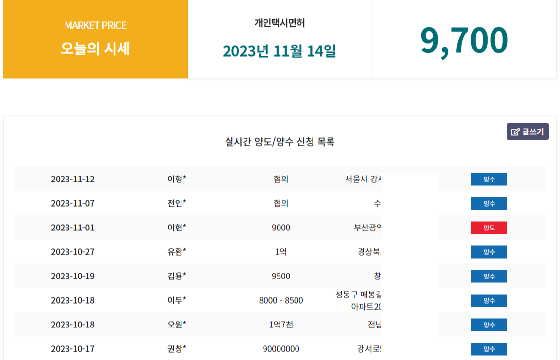Click the 양수 badge on the 권창* row
The width and height of the screenshot is (560, 360).
tap(489, 348)
